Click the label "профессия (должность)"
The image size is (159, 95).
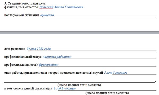point(21,65)
